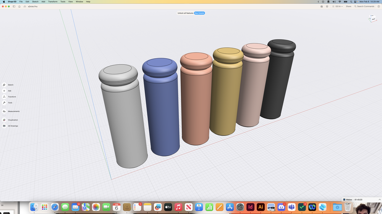Screen dimensions: 382x214
Task: Open Adobe Illustrator from the dock
Action: [x=261, y=207]
